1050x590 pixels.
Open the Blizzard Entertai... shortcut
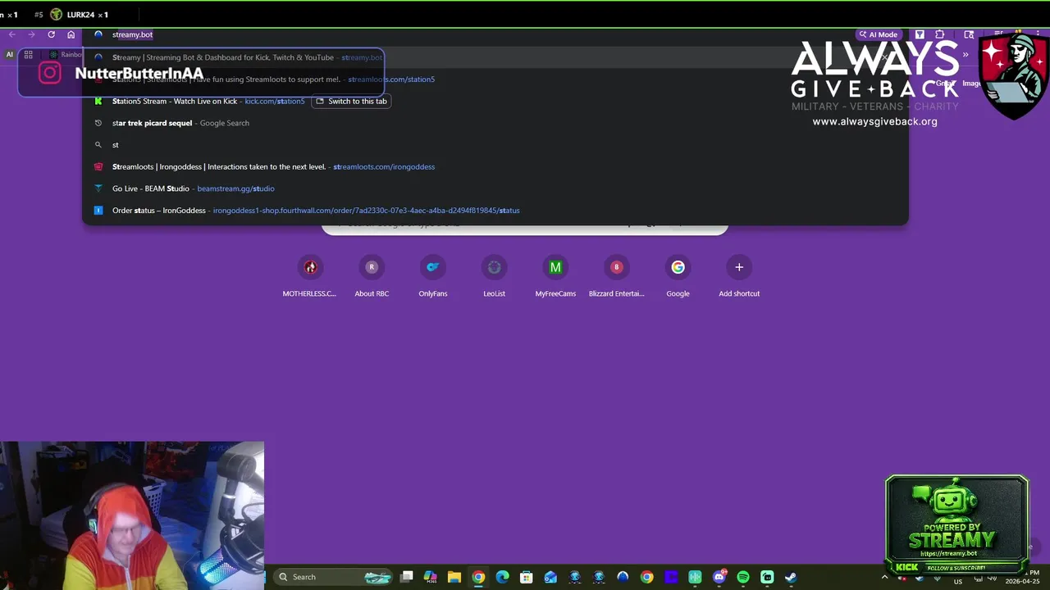(x=617, y=277)
